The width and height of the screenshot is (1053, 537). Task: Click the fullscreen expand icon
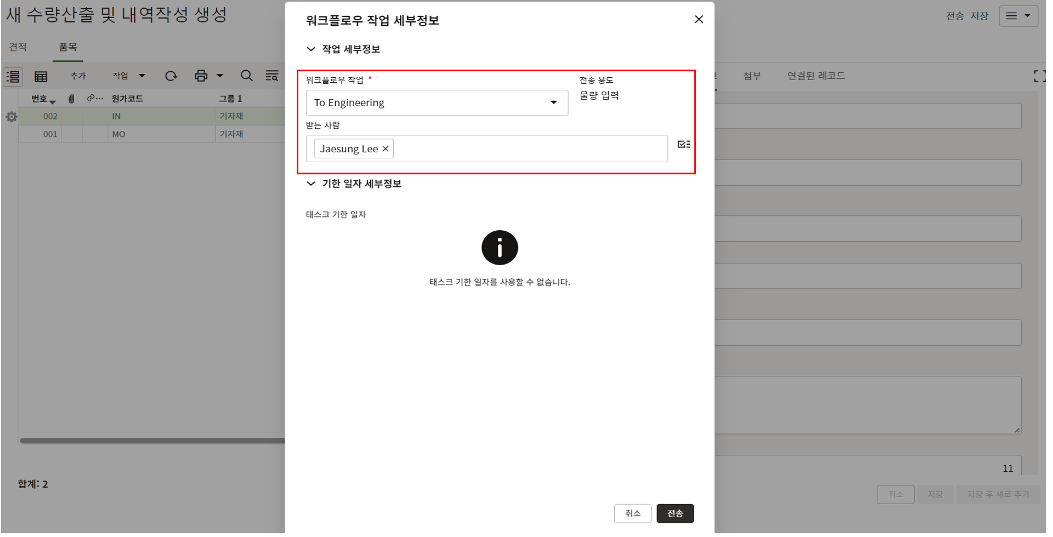pos(1038,76)
